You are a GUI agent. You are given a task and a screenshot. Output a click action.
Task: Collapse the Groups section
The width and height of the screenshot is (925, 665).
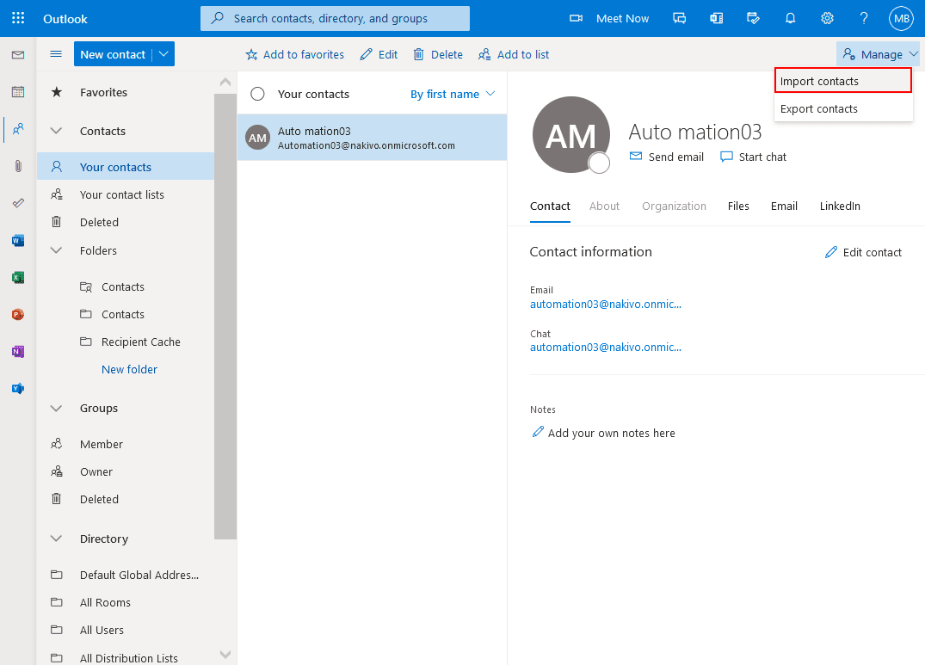coord(55,408)
